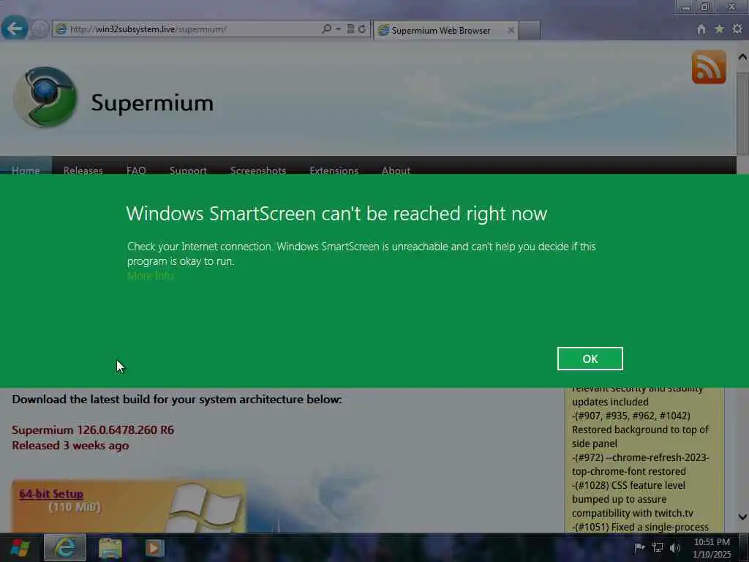Click the win32subsystem.live address bar
This screenshot has height=562, width=749.
click(187, 29)
